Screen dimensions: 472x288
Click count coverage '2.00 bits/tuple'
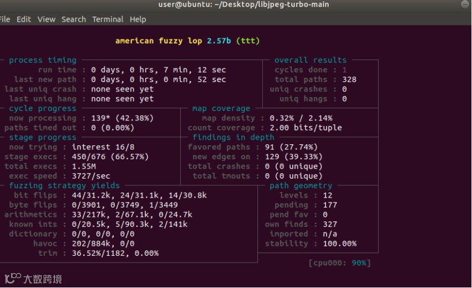[306, 128]
